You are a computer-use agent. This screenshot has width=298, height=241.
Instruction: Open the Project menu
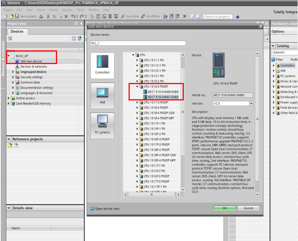[x=8, y=10]
